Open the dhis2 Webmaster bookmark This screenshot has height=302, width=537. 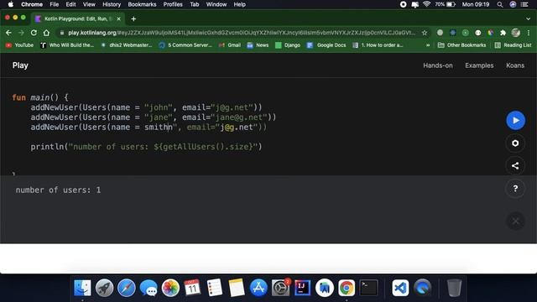(127, 45)
